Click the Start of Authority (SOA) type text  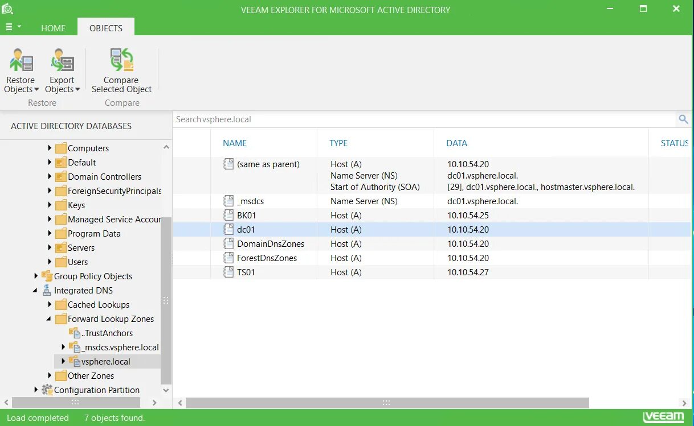pos(375,187)
